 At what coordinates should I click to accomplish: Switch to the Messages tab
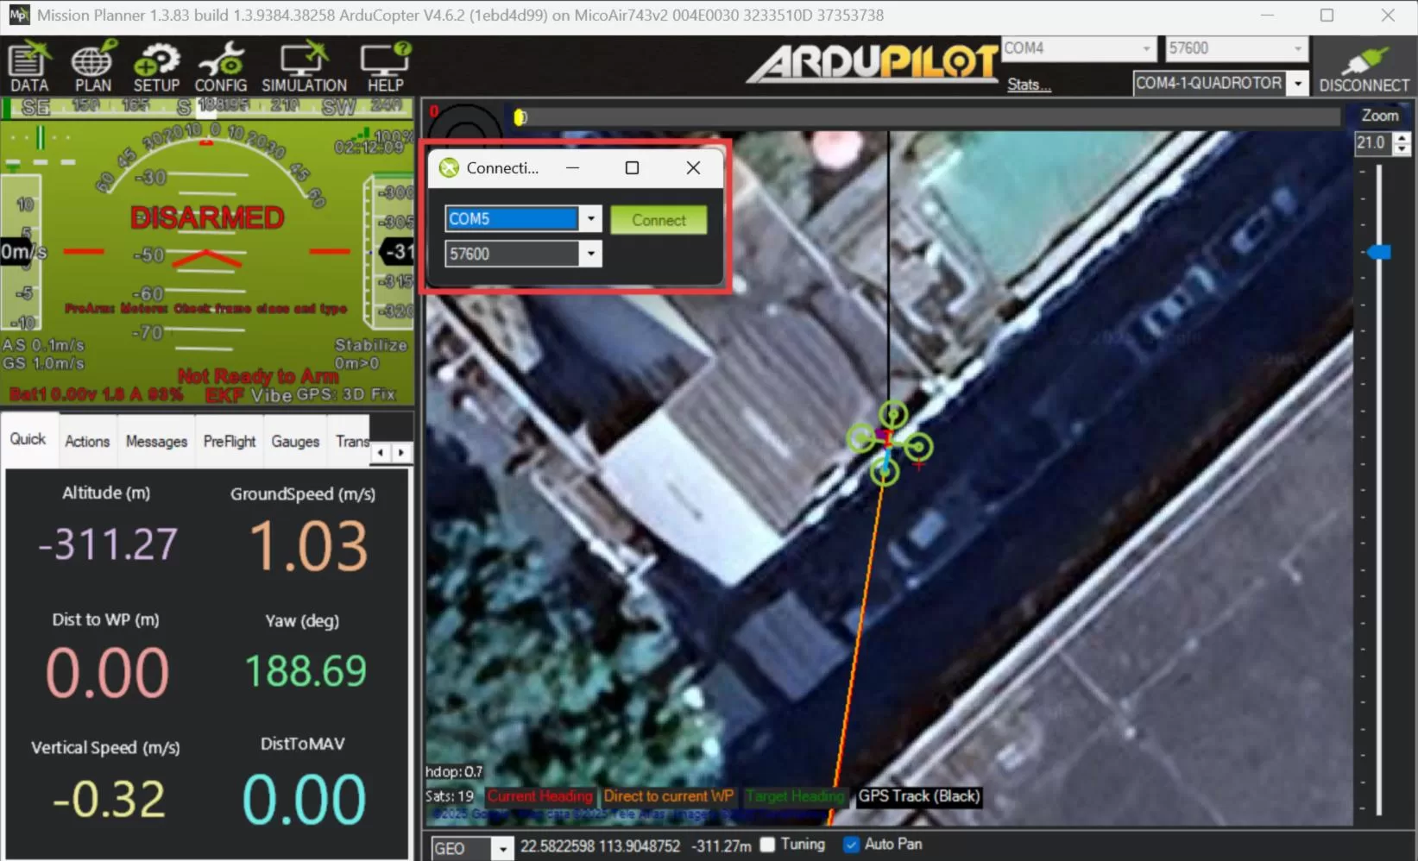pos(156,441)
